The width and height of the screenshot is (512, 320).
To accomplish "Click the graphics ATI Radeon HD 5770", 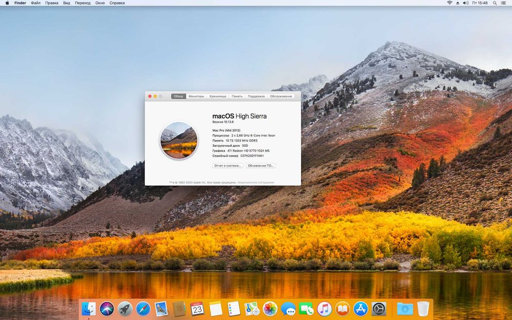I will click(248, 151).
